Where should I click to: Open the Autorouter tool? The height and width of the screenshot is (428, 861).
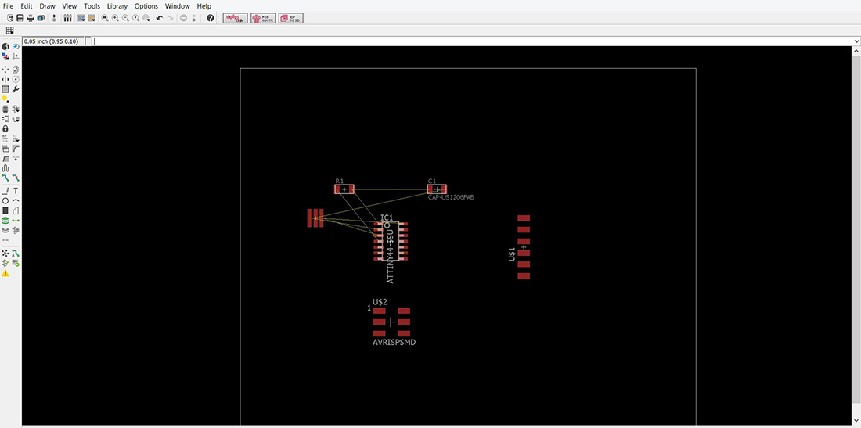point(16,253)
